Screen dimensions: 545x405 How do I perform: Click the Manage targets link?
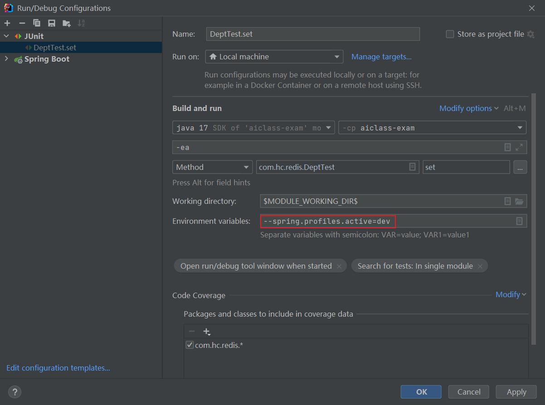381,57
